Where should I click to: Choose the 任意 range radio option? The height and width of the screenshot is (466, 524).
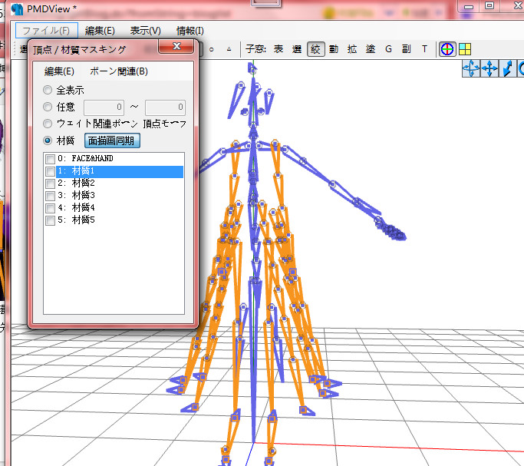point(48,107)
